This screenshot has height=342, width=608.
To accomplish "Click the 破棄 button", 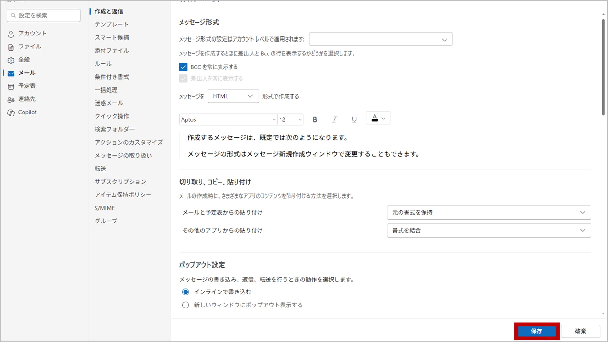I will click(x=580, y=331).
